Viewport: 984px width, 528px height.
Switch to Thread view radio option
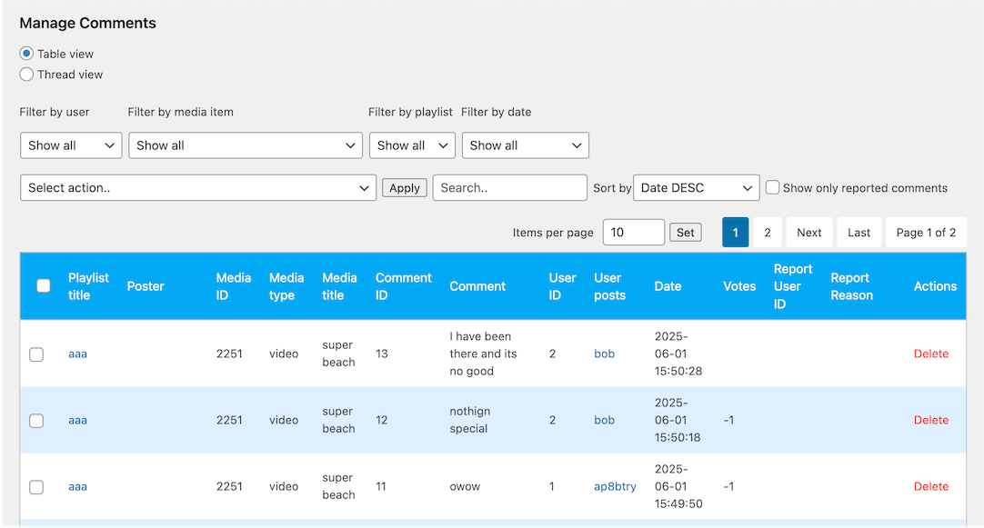[26, 75]
